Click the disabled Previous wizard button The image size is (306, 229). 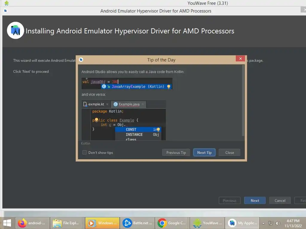pos(229,200)
